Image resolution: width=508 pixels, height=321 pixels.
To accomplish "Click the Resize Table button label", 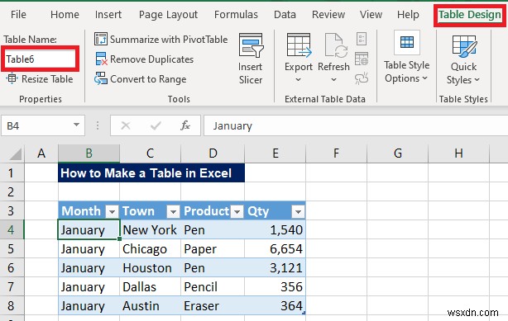I will click(x=47, y=79).
